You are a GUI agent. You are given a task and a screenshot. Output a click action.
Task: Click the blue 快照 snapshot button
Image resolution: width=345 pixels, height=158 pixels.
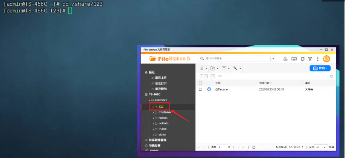[320, 68]
